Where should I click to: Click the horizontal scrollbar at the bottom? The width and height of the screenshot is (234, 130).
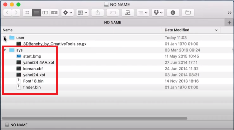click(x=94, y=118)
